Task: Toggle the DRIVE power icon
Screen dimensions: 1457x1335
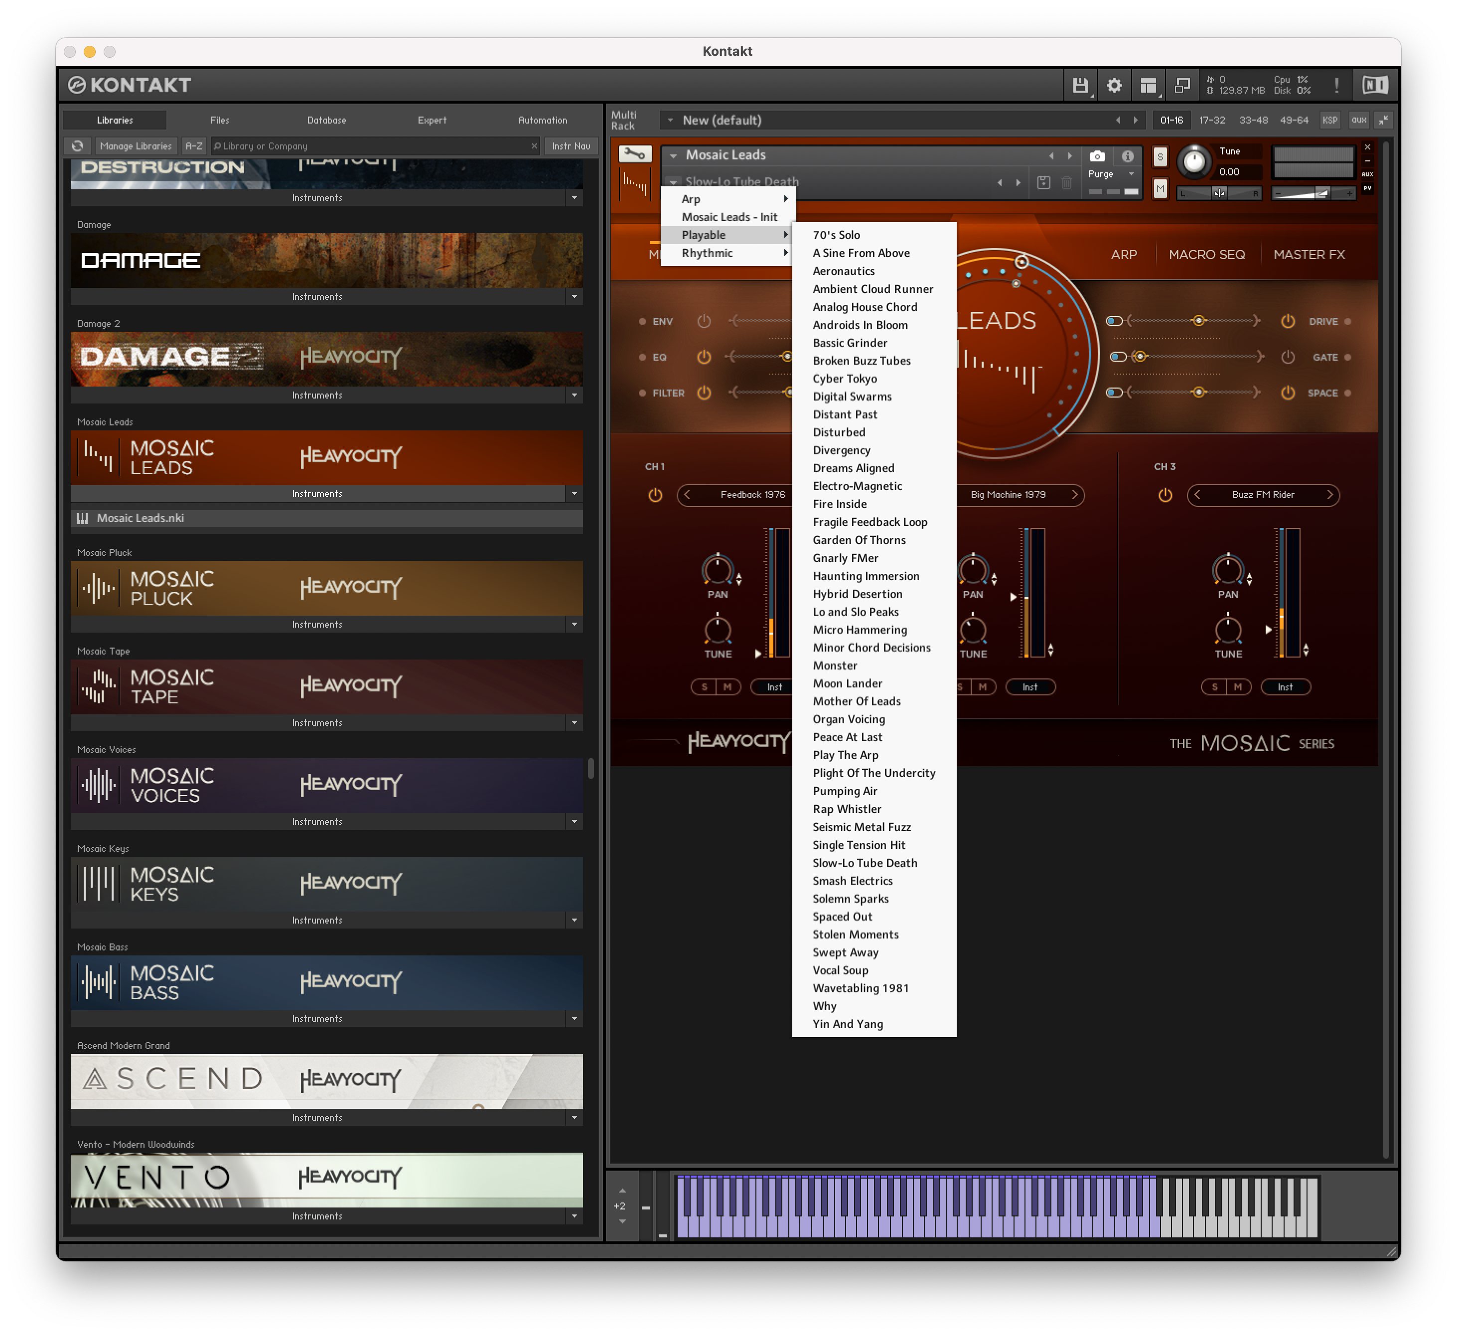Action: tap(1288, 321)
